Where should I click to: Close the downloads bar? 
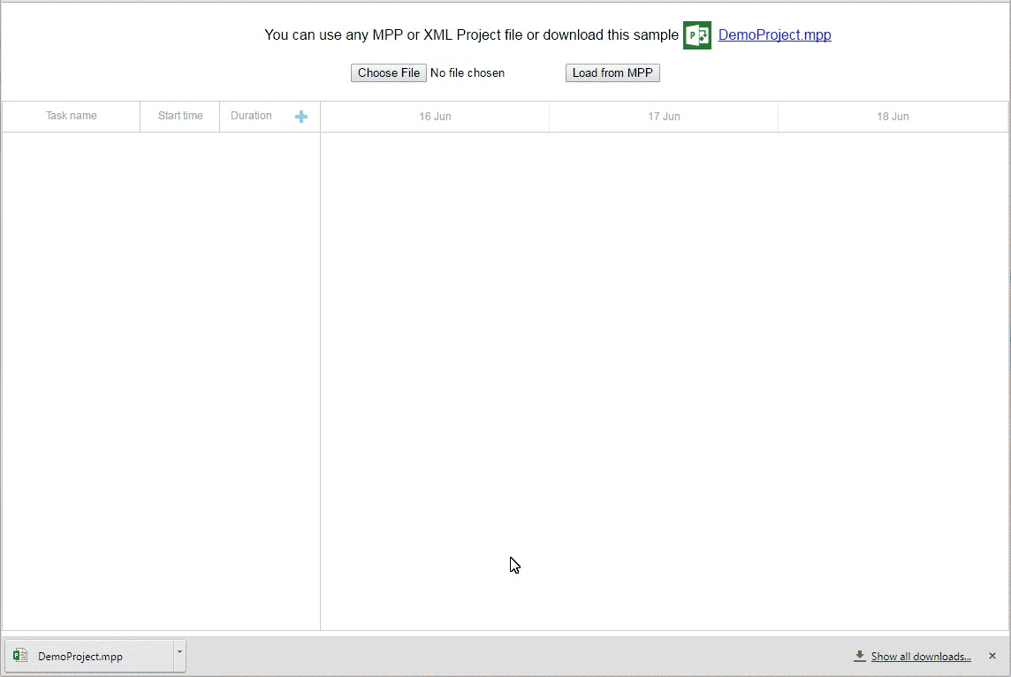coord(992,656)
